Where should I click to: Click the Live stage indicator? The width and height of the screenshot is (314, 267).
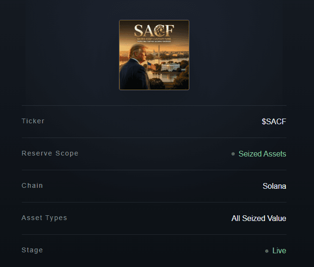tap(279, 251)
